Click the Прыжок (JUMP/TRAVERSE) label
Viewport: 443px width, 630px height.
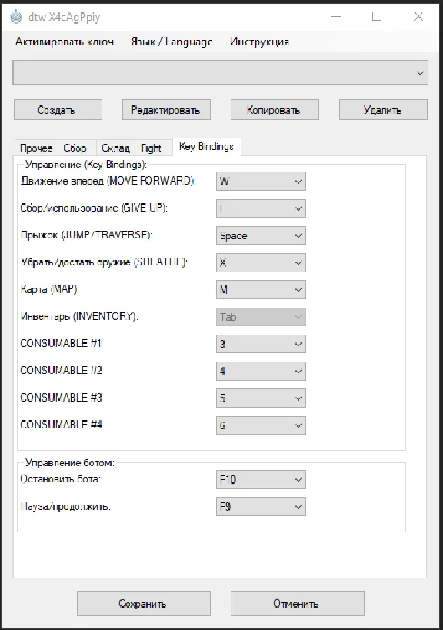[86, 235]
